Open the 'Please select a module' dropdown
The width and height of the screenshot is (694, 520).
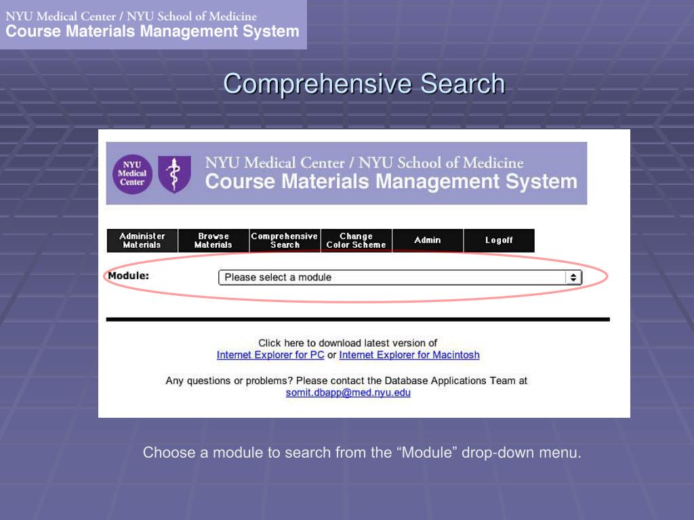(400, 277)
